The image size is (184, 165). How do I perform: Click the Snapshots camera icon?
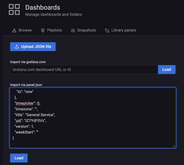73,30
